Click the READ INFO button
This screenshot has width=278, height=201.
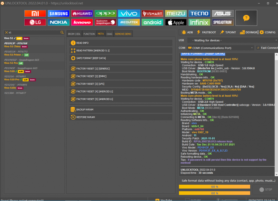pyautogui.click(x=121, y=43)
